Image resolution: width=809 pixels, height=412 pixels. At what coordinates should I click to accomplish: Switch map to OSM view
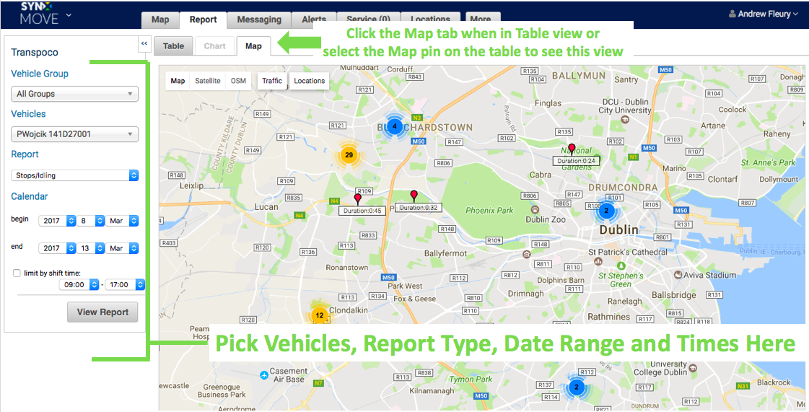pos(238,80)
